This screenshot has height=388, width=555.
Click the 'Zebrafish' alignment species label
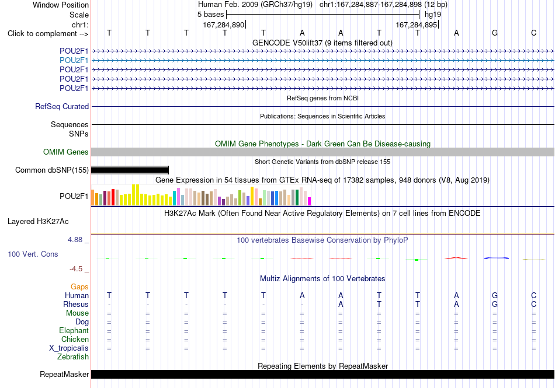pos(73,357)
